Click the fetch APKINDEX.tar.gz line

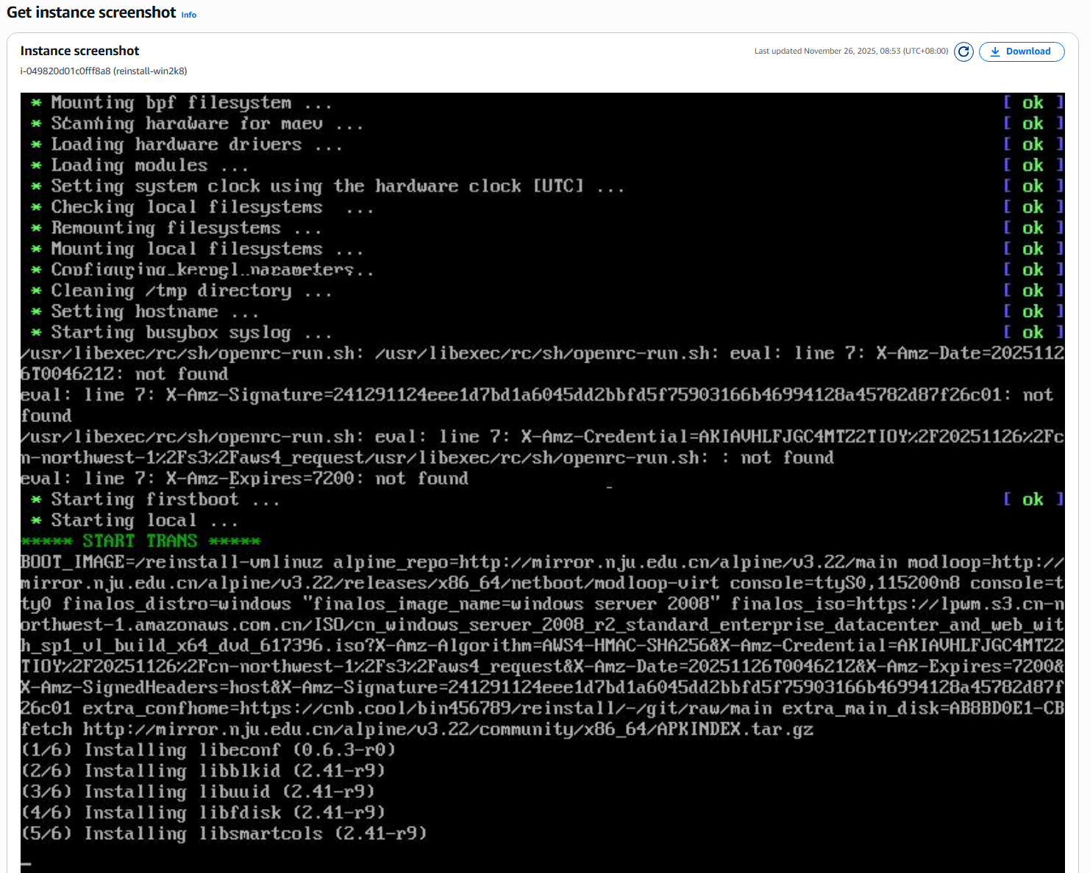pos(417,730)
